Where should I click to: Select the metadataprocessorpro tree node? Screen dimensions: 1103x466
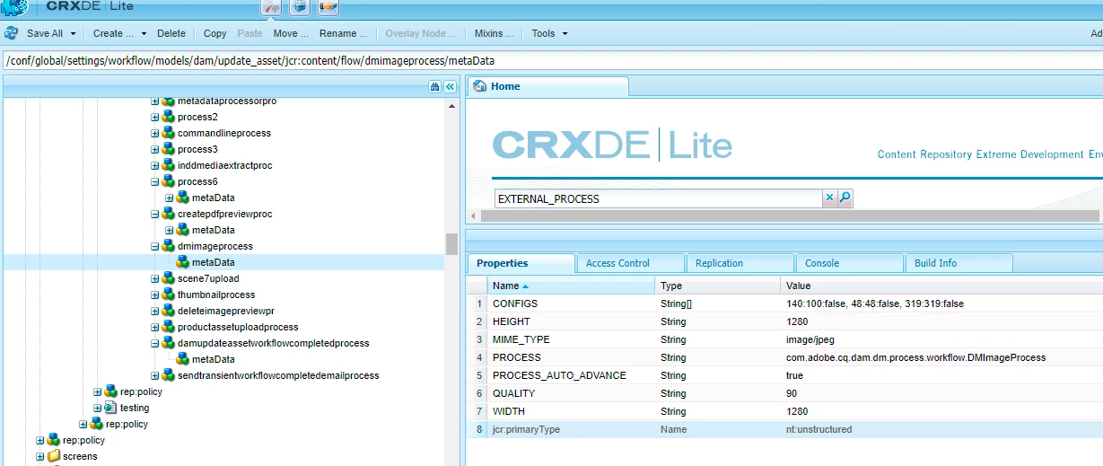[226, 101]
